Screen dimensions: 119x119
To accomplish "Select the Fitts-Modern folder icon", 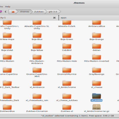I will tap(7, 57).
